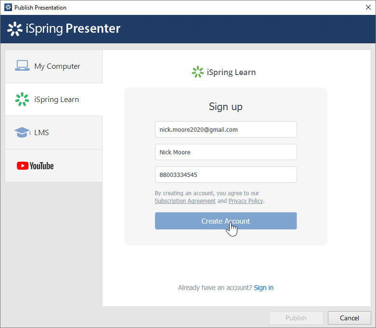Select the iSpring Learn sidebar tab
Viewport: 376px width, 328px height.
tap(54, 100)
